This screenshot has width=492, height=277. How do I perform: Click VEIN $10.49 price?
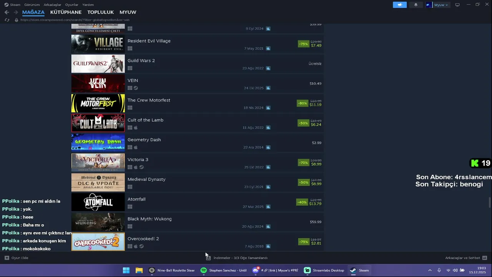point(316,83)
